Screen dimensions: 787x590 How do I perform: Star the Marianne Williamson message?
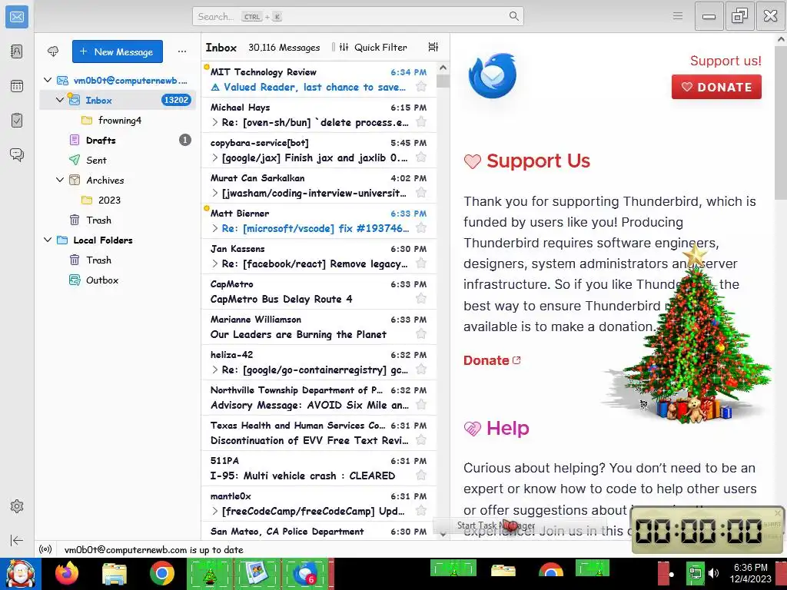tap(421, 333)
